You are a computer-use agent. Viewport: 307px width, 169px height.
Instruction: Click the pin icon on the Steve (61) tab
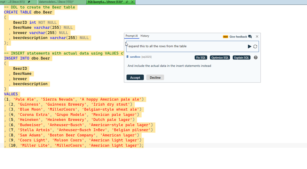click(x=29, y=2)
